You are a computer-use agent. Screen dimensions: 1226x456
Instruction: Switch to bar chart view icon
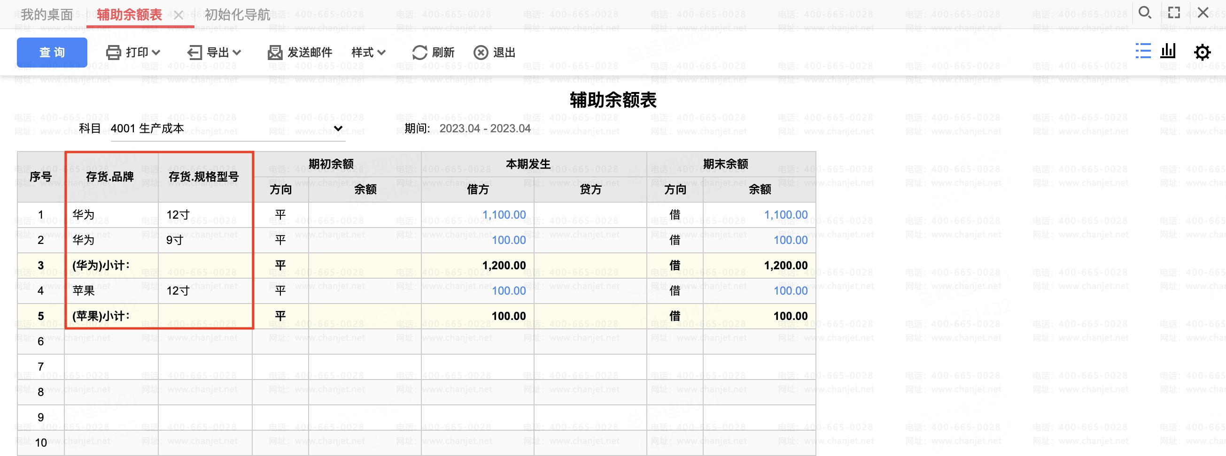[1168, 51]
